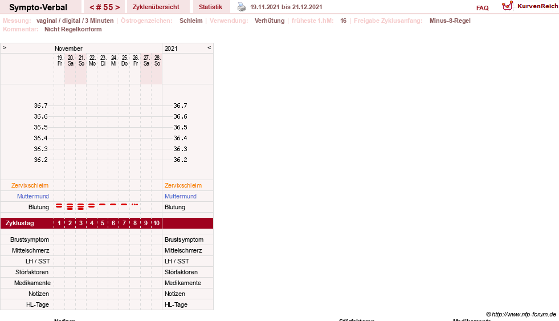The width and height of the screenshot is (559, 321).
Task: Click the left Blutung row label
Action: 39,207
